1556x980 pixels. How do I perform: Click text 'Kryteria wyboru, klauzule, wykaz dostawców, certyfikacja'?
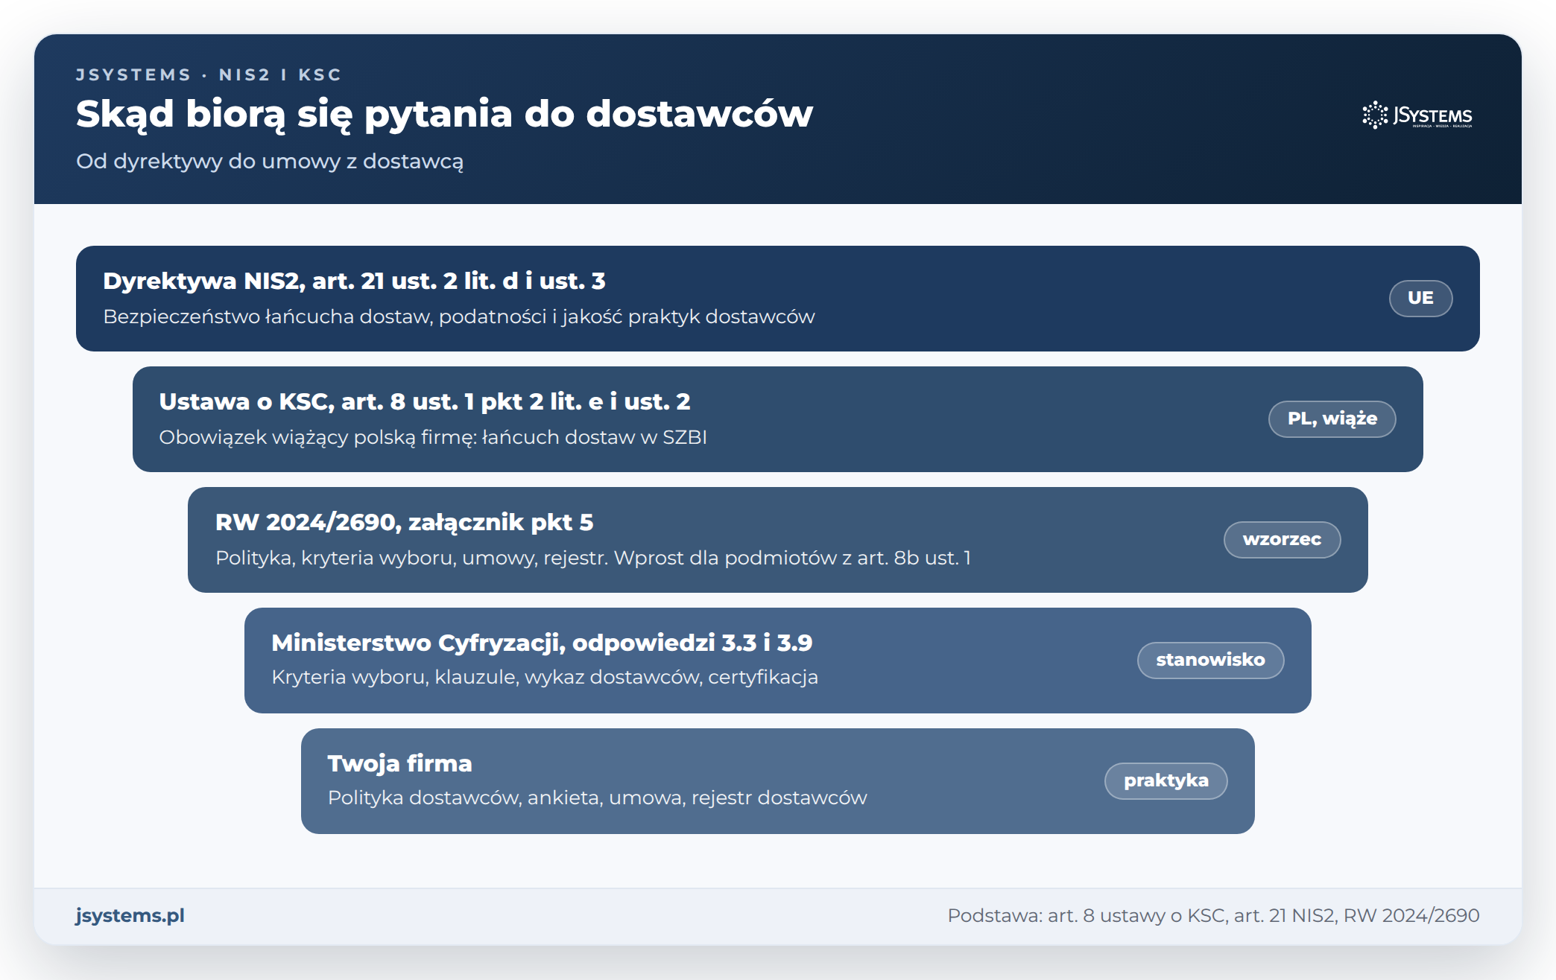pyautogui.click(x=545, y=677)
